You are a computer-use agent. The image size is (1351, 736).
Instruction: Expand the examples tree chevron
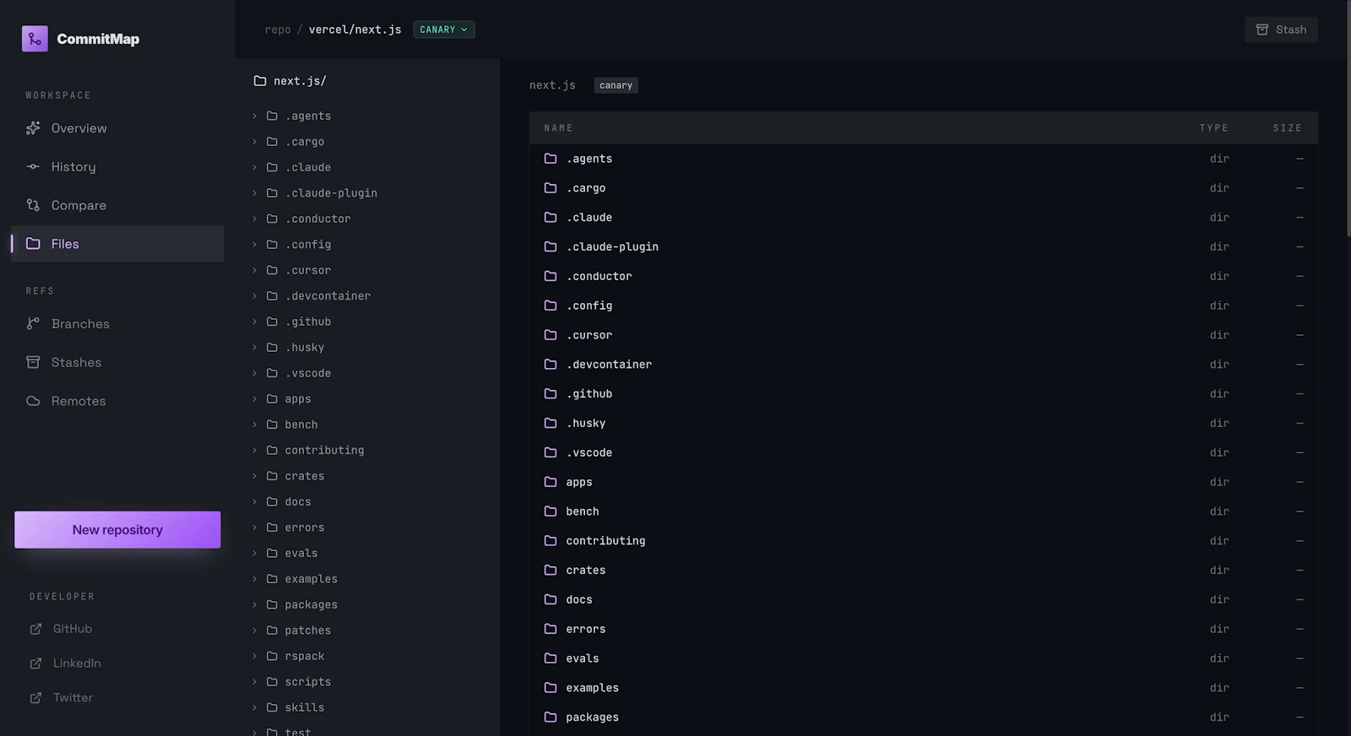point(254,579)
